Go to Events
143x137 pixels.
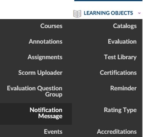click(53, 132)
